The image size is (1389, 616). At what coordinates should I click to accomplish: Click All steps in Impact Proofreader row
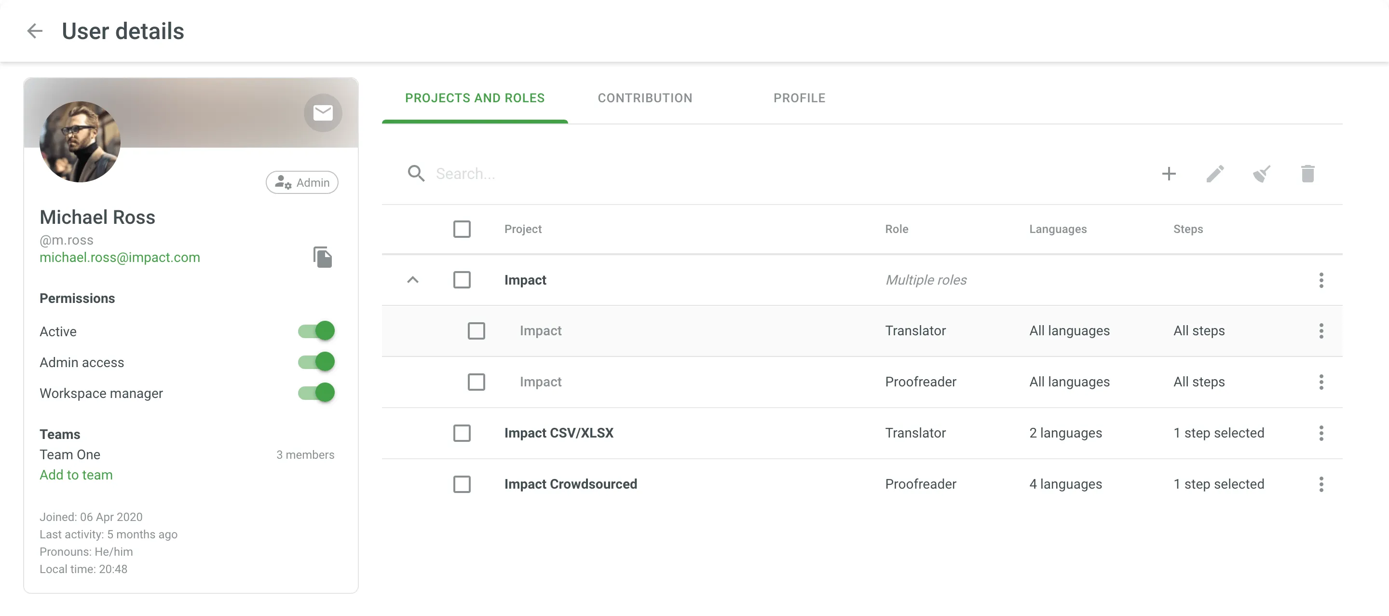(1198, 382)
